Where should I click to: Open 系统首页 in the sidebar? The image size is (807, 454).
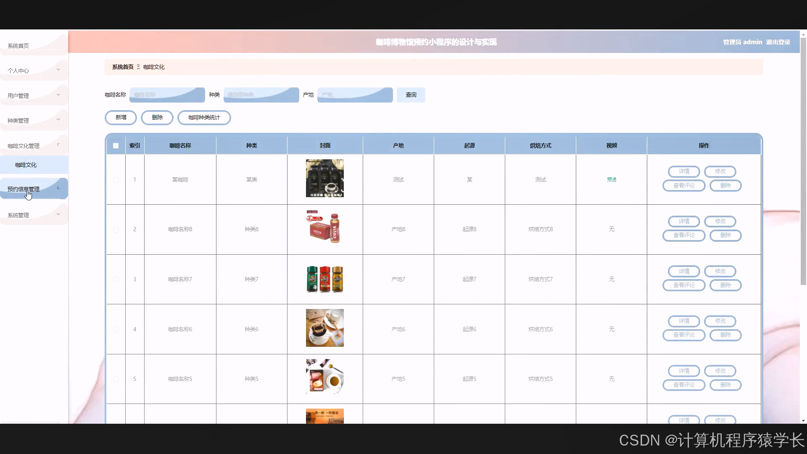(x=34, y=45)
